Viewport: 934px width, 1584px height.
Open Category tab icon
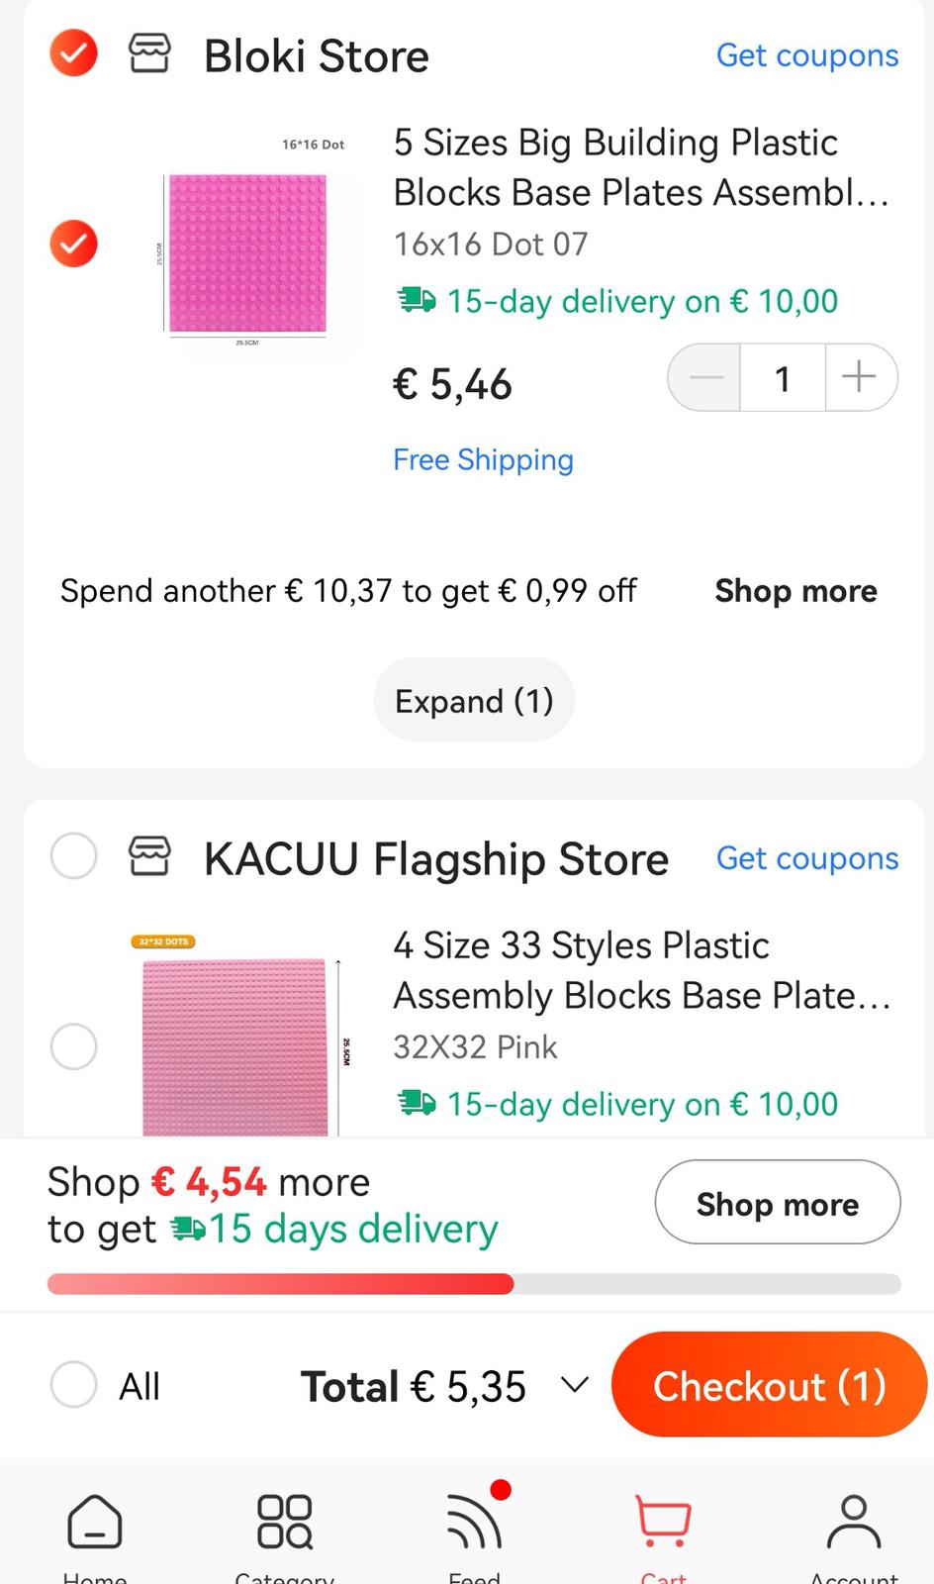pyautogui.click(x=285, y=1522)
